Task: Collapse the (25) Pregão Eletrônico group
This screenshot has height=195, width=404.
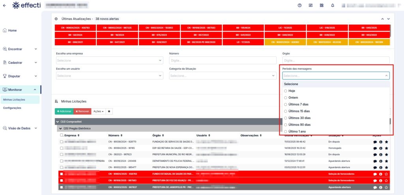Action: coord(60,128)
